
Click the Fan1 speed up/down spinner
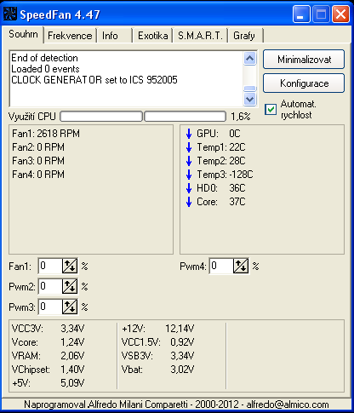(x=70, y=266)
